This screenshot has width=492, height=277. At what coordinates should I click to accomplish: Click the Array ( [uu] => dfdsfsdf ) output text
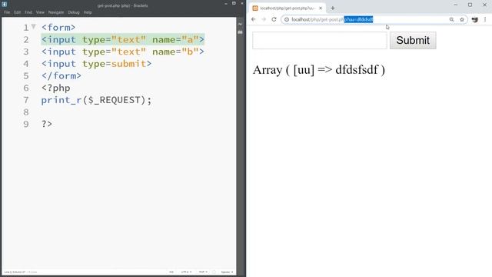319,70
